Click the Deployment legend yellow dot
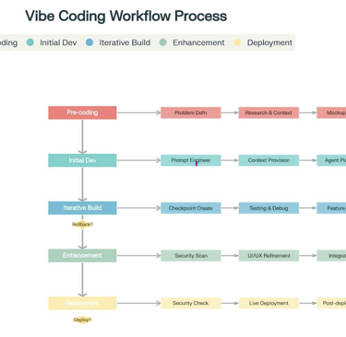This screenshot has width=346, height=337. 237,42
